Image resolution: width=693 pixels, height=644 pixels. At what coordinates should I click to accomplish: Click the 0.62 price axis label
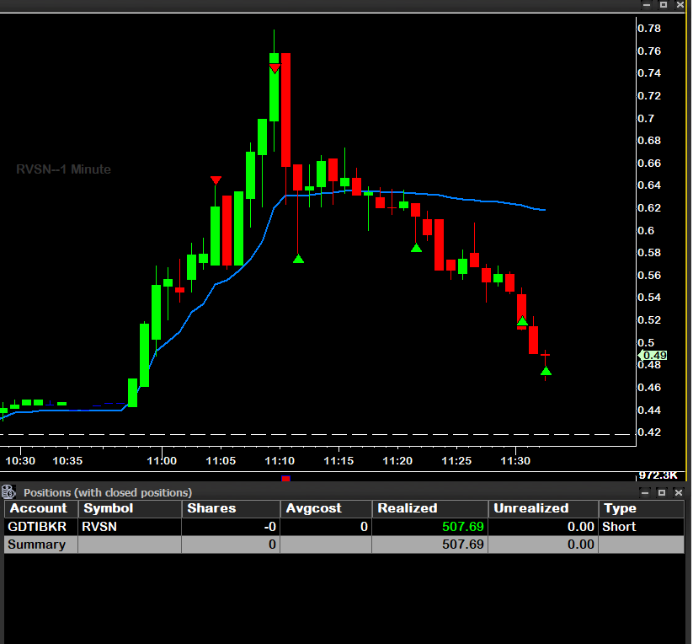tap(649, 208)
